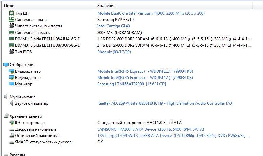Select the SMART-статус жёстких дисков row

point(43,142)
